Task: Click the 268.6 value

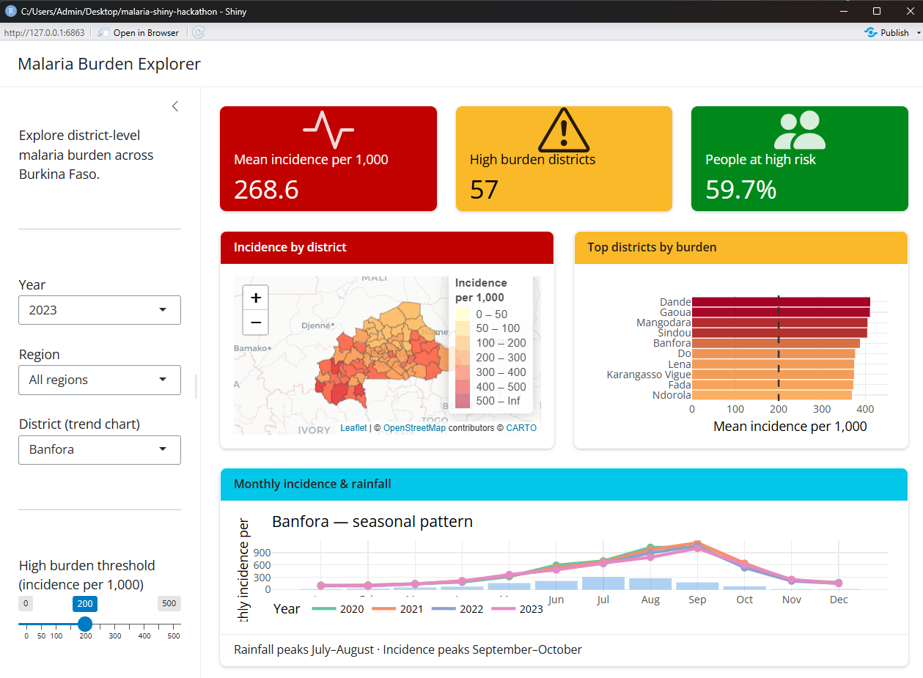Action: [266, 190]
